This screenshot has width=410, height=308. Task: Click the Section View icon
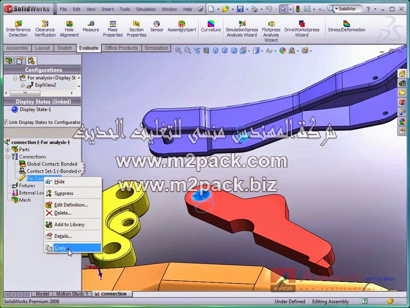[x=206, y=50]
